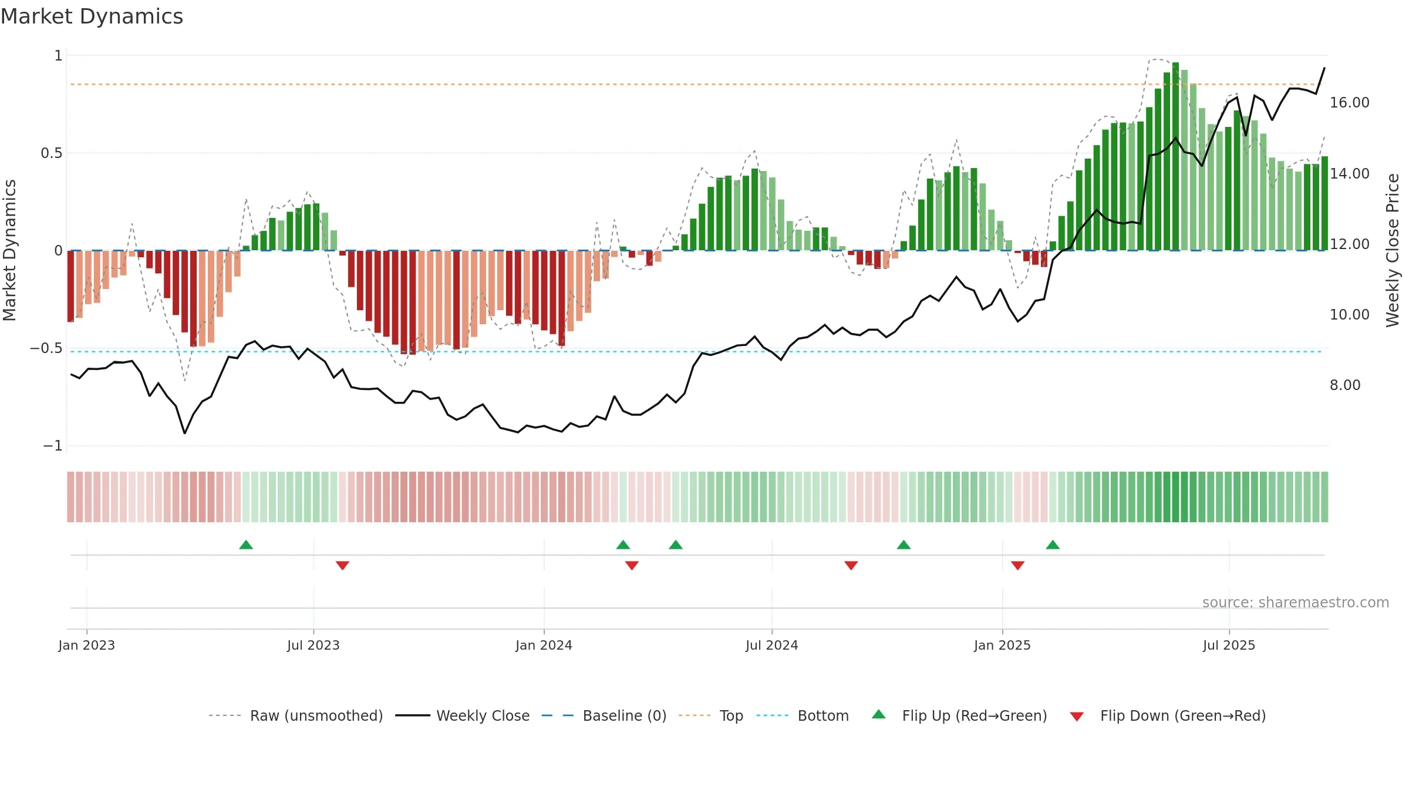The height and width of the screenshot is (793, 1409).
Task: Click the 8.00 price axis value
Action: [1345, 385]
